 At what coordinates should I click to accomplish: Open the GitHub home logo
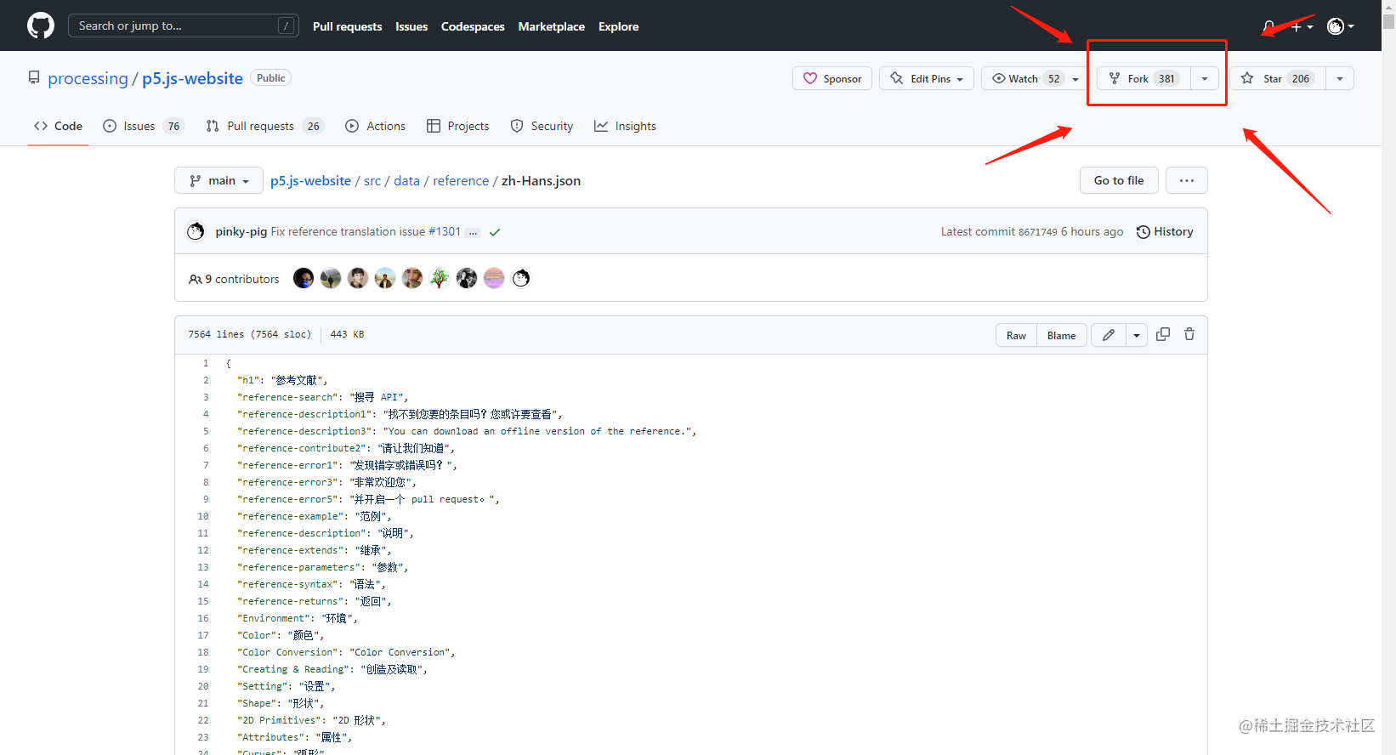41,26
